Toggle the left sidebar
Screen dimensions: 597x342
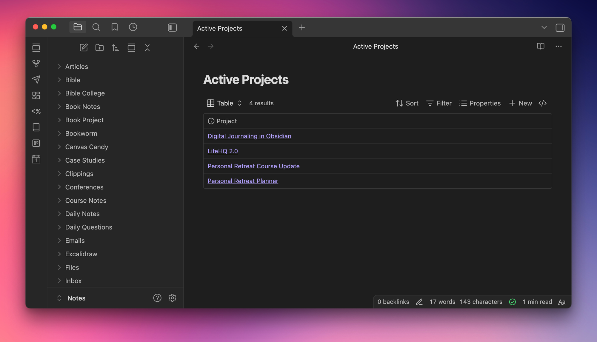(172, 28)
